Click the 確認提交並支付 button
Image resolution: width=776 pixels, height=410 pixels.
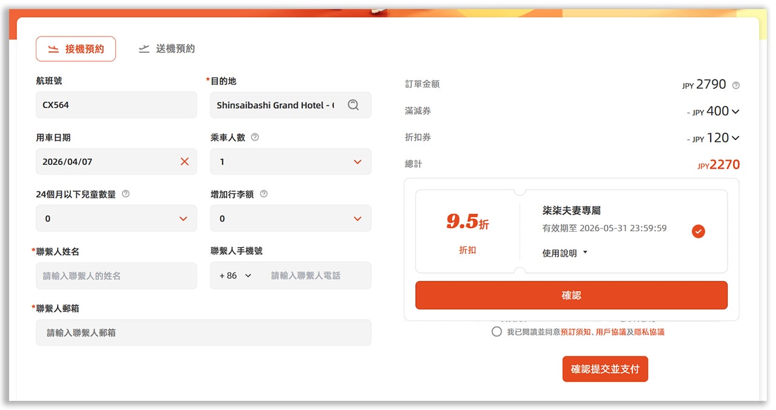[605, 369]
